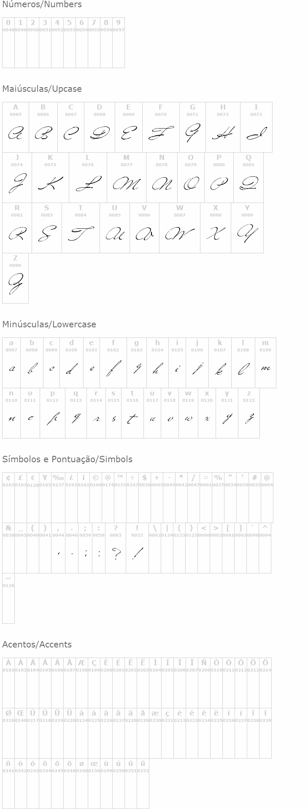
Task: Click the empty digit 0 cell
Action: pyautogui.click(x=8, y=43)
